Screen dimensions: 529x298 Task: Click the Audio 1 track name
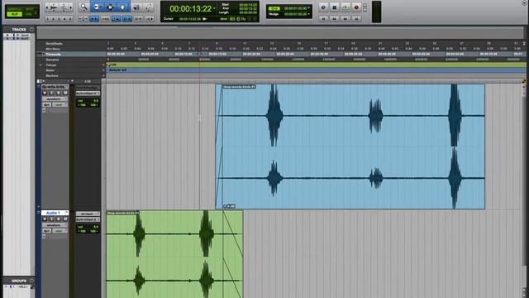(x=53, y=213)
